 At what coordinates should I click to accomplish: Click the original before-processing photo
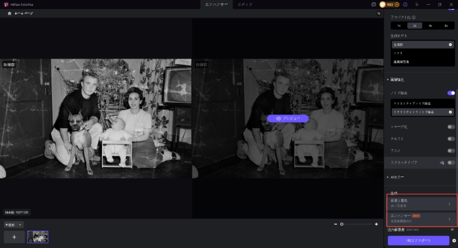[x=96, y=118]
